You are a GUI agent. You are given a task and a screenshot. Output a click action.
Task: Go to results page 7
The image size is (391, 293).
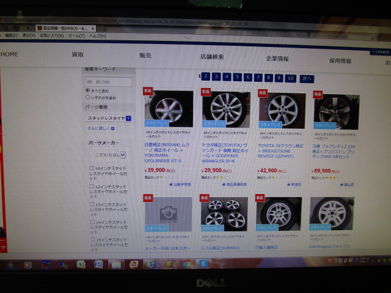tap(258, 78)
